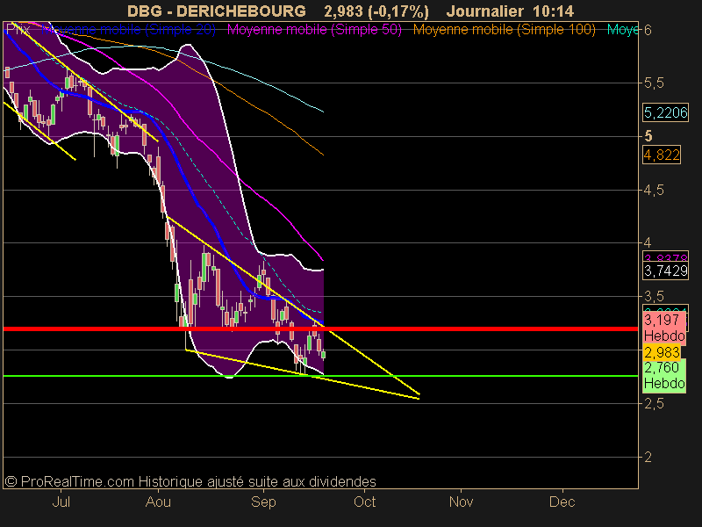Click the "Prix" legend label
The height and width of the screenshot is (527, 702).
(x=18, y=30)
